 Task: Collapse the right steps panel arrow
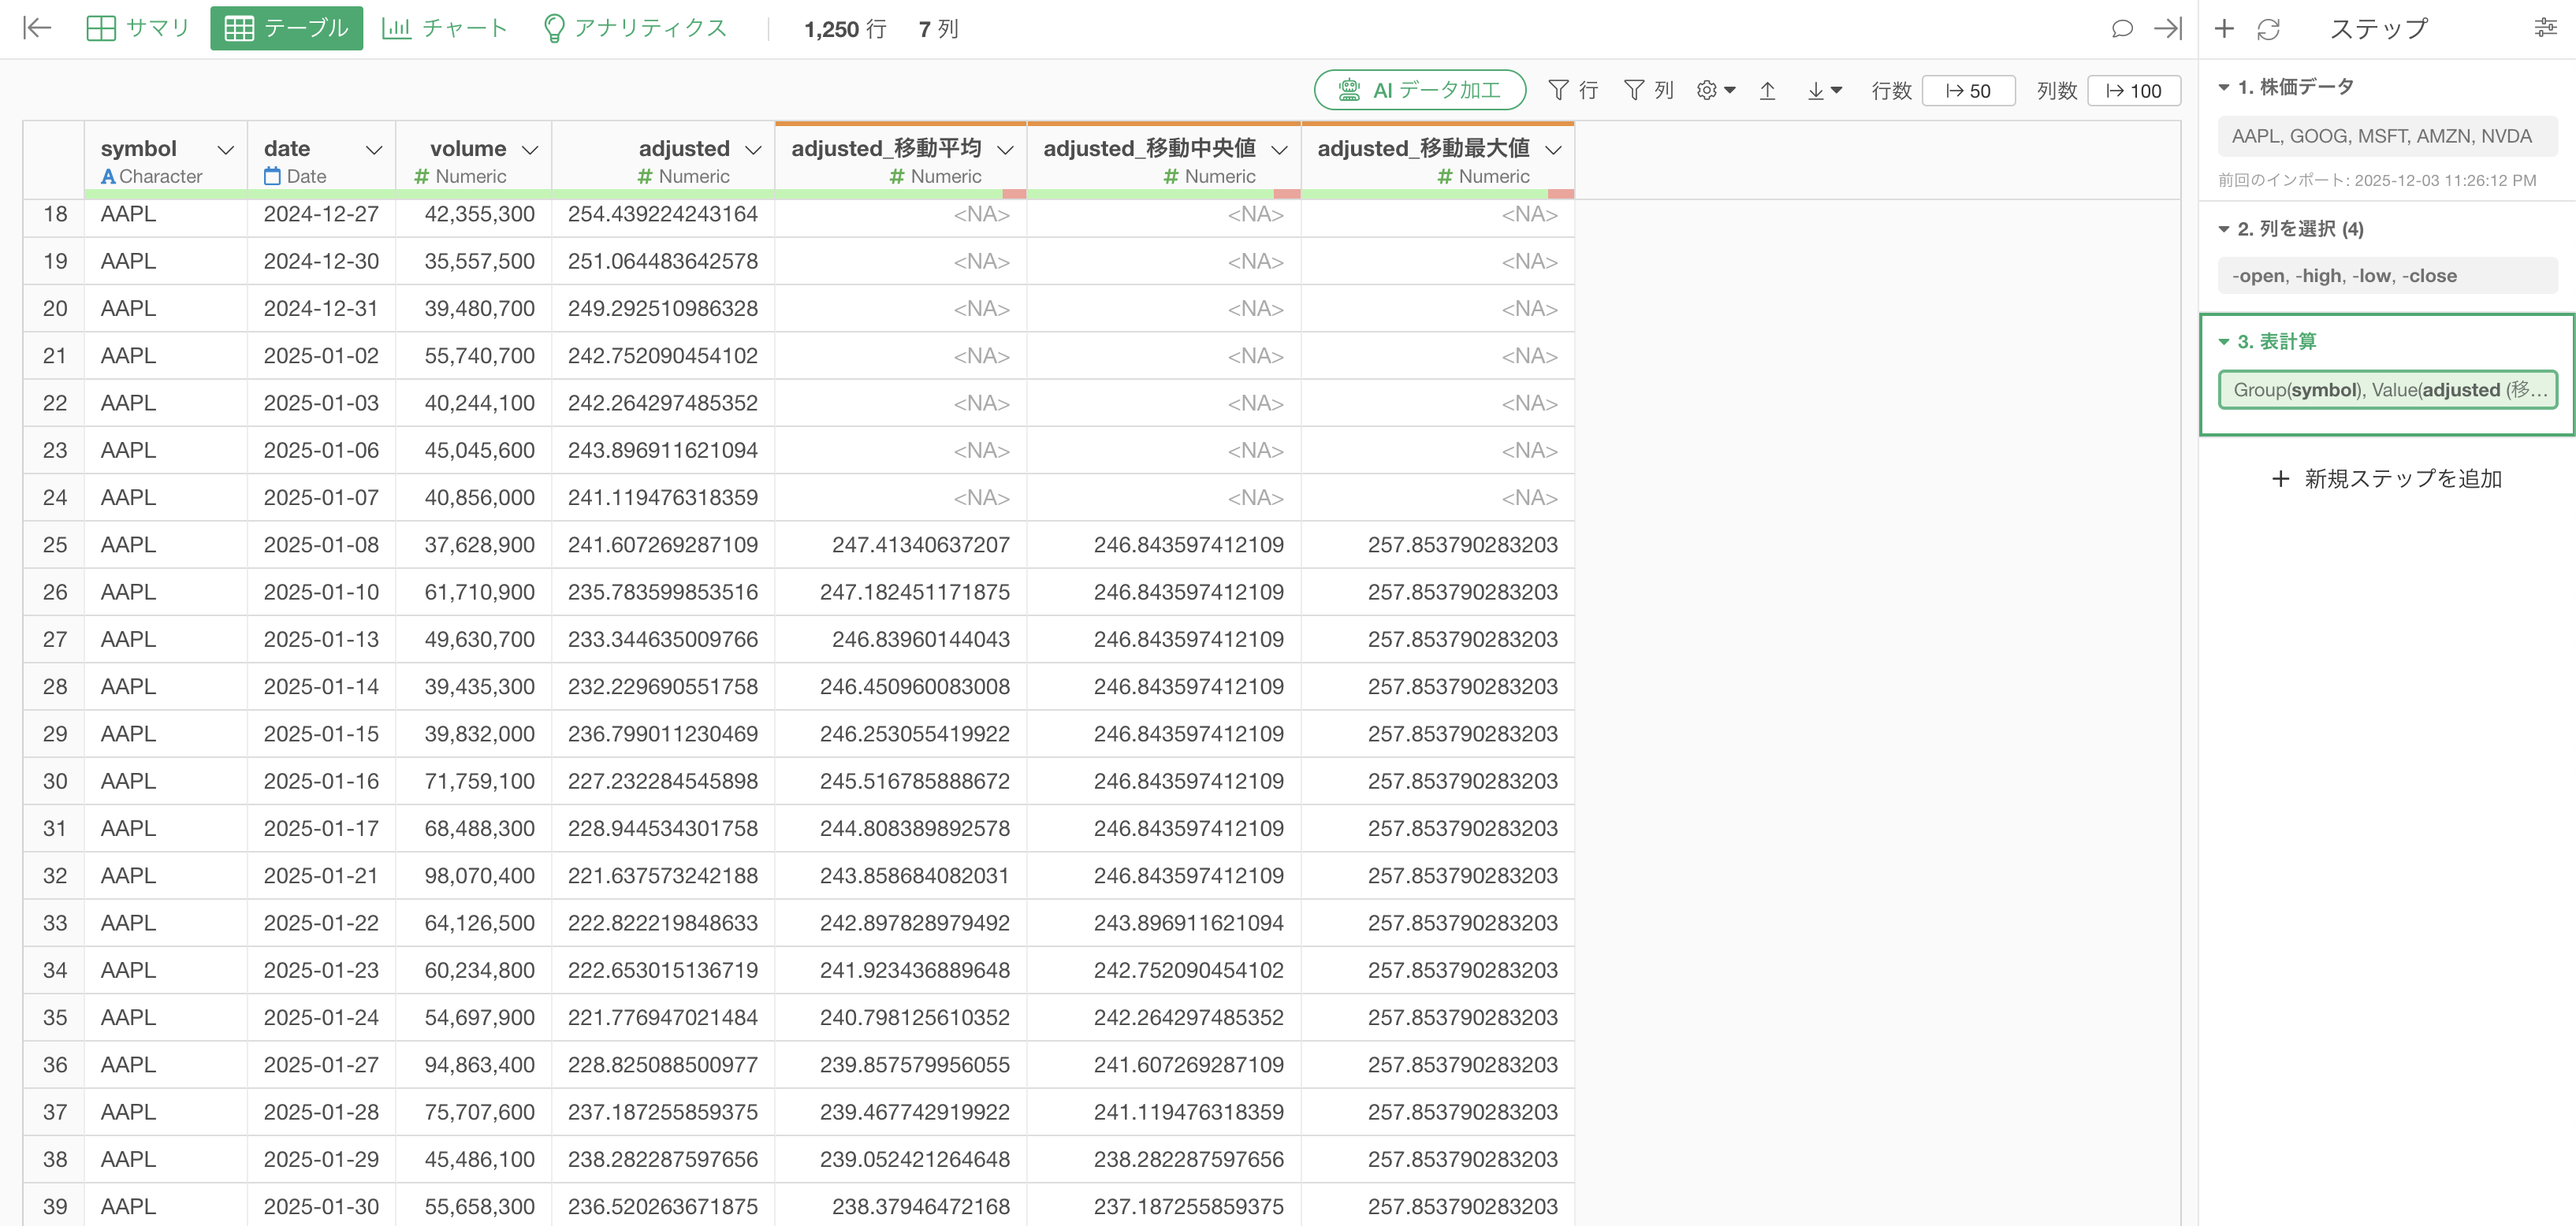click(2167, 29)
